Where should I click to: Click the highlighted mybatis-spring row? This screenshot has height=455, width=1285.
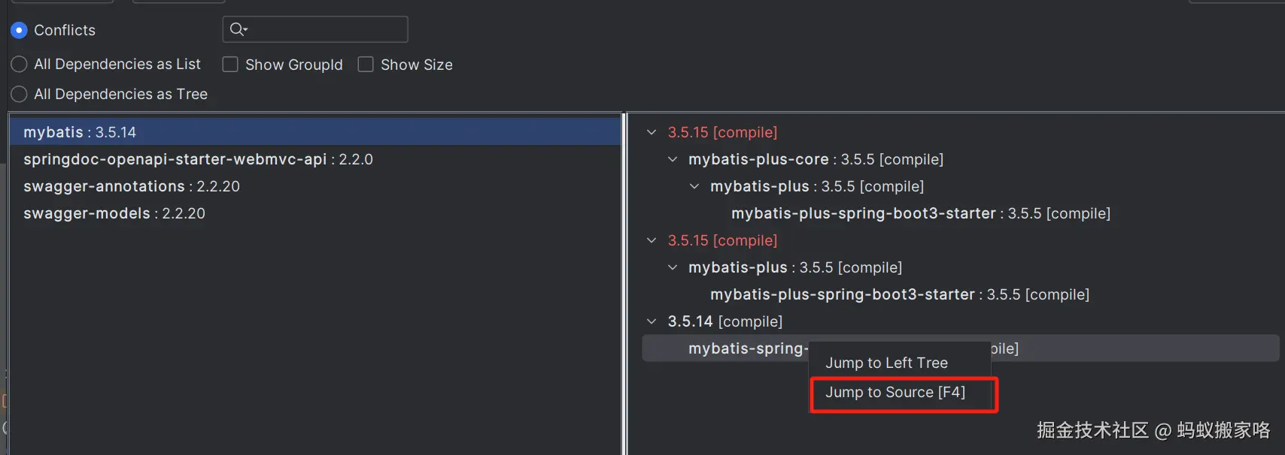click(745, 348)
